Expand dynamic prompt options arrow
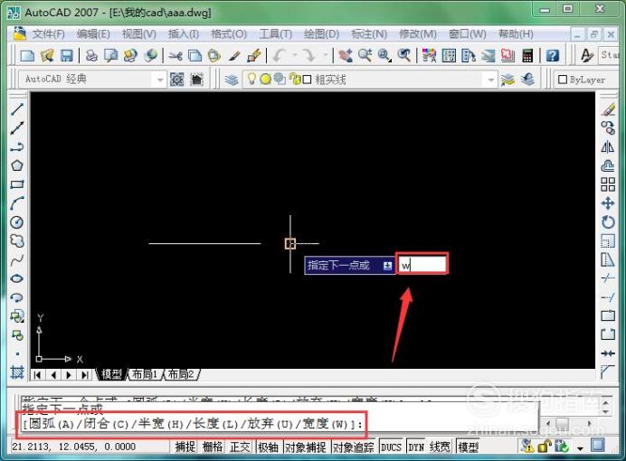 pyautogui.click(x=387, y=266)
